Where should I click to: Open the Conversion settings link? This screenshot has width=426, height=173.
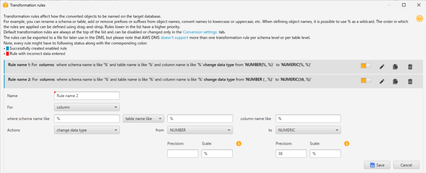click(200, 32)
